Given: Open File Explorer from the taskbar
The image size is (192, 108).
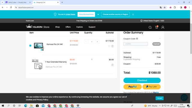Looking at the screenshot, I should [31, 106].
